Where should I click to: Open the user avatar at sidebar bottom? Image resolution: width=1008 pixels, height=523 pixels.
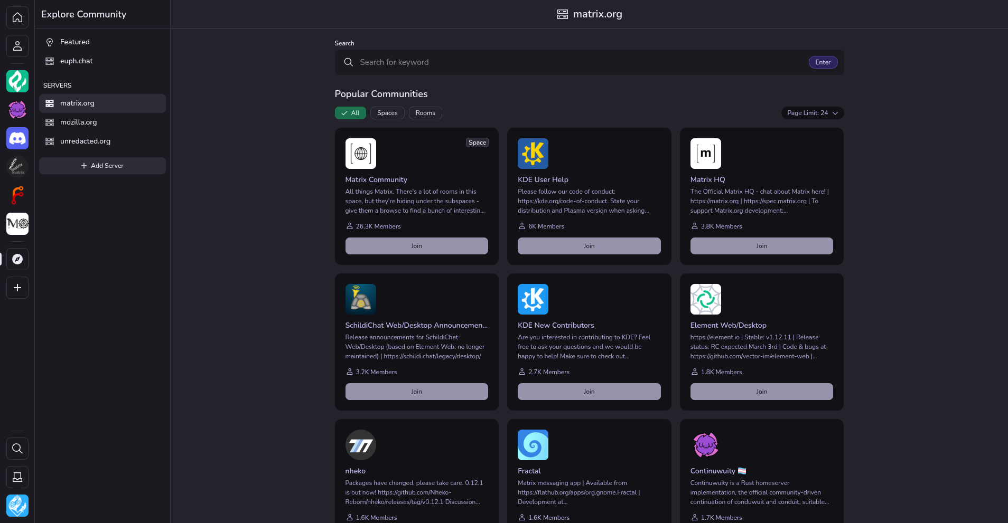[x=17, y=506]
